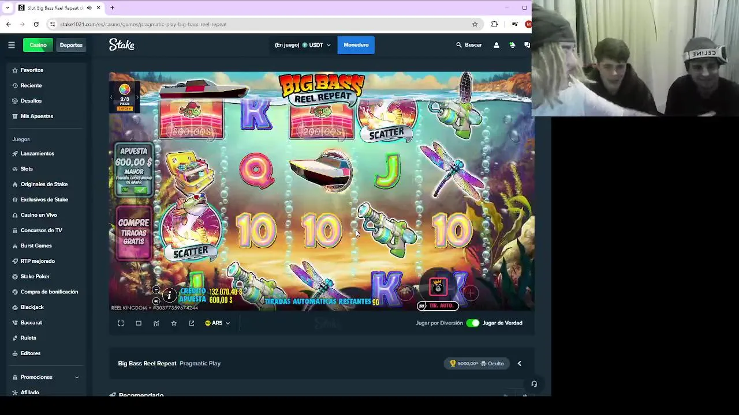
Task: Add game to favorites star icon
Action: tap(174, 323)
